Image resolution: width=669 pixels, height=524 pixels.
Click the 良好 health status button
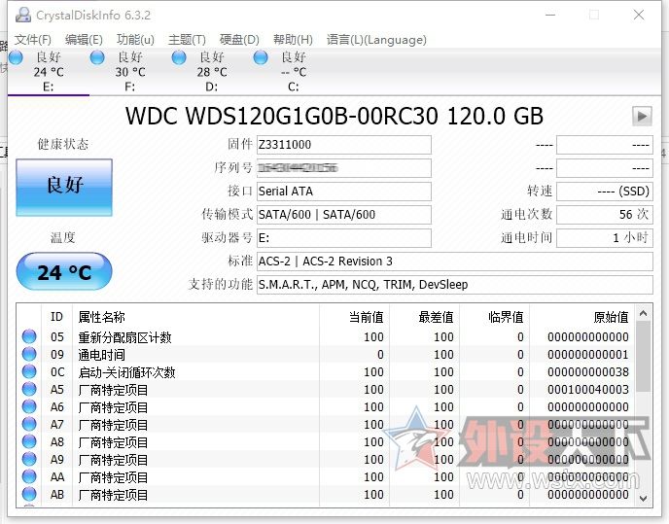pos(64,188)
